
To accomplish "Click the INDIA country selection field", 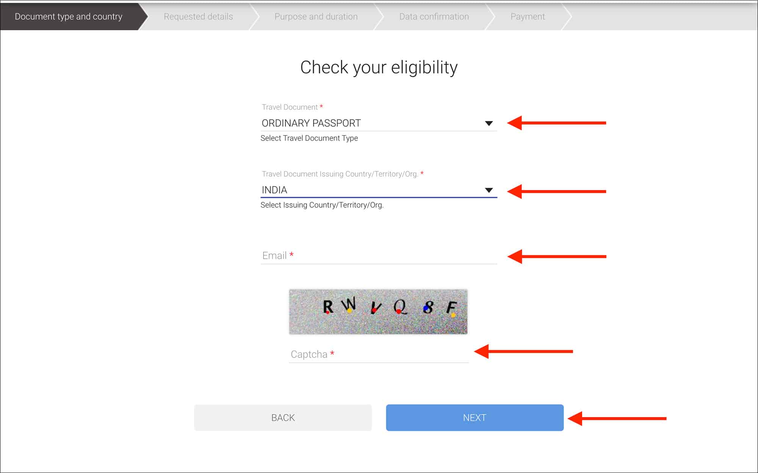I will (x=379, y=190).
